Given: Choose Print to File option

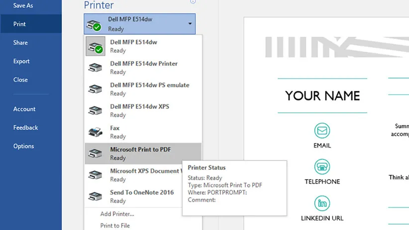Looking at the screenshot, I should [x=115, y=226].
